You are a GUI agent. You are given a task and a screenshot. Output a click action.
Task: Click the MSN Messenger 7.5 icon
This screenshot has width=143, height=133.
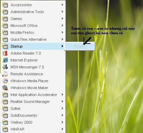click(5, 67)
